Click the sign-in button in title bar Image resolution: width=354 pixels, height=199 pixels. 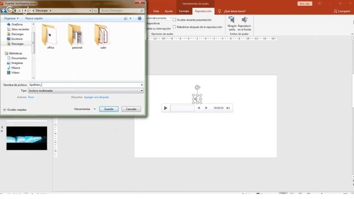click(305, 4)
